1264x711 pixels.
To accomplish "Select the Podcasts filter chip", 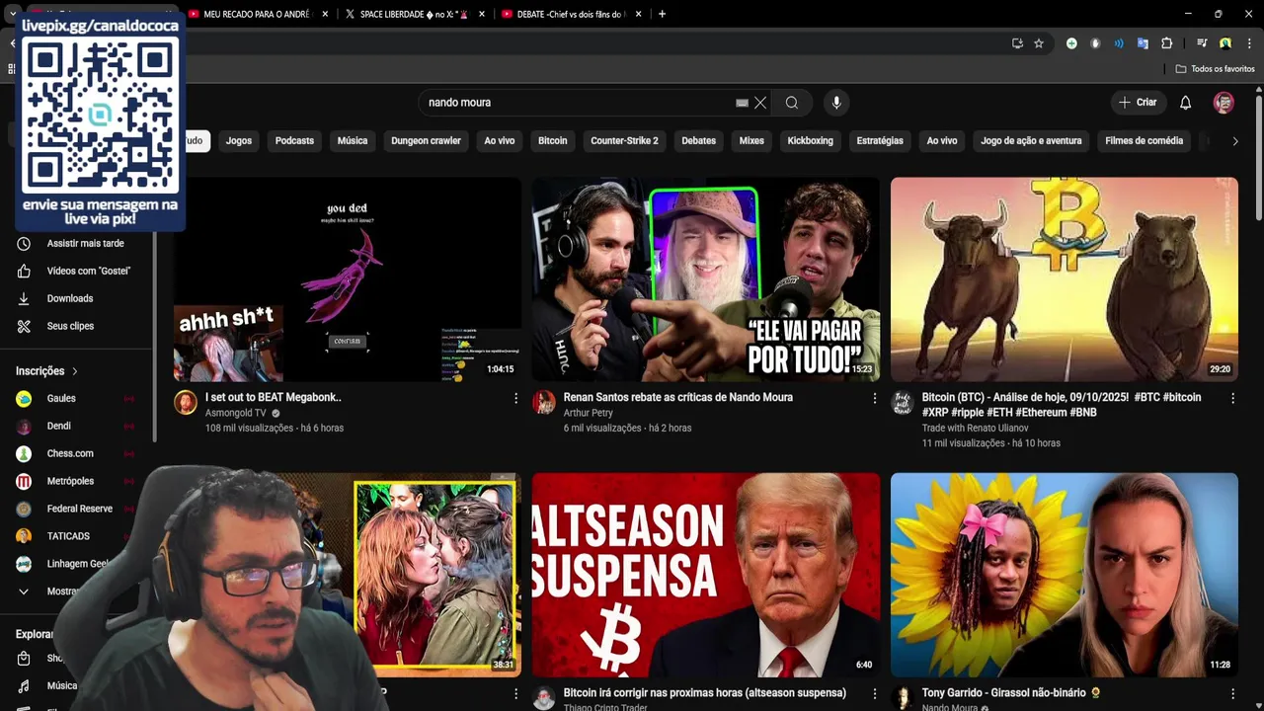I will tap(294, 141).
